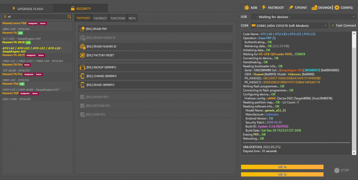Click the WKG-LX9 - MT6765 text
This screenshot has width=358, height=180.
click(16, 29)
